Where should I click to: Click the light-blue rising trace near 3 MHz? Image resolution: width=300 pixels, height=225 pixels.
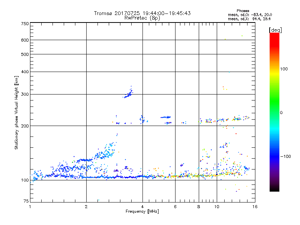106,151
